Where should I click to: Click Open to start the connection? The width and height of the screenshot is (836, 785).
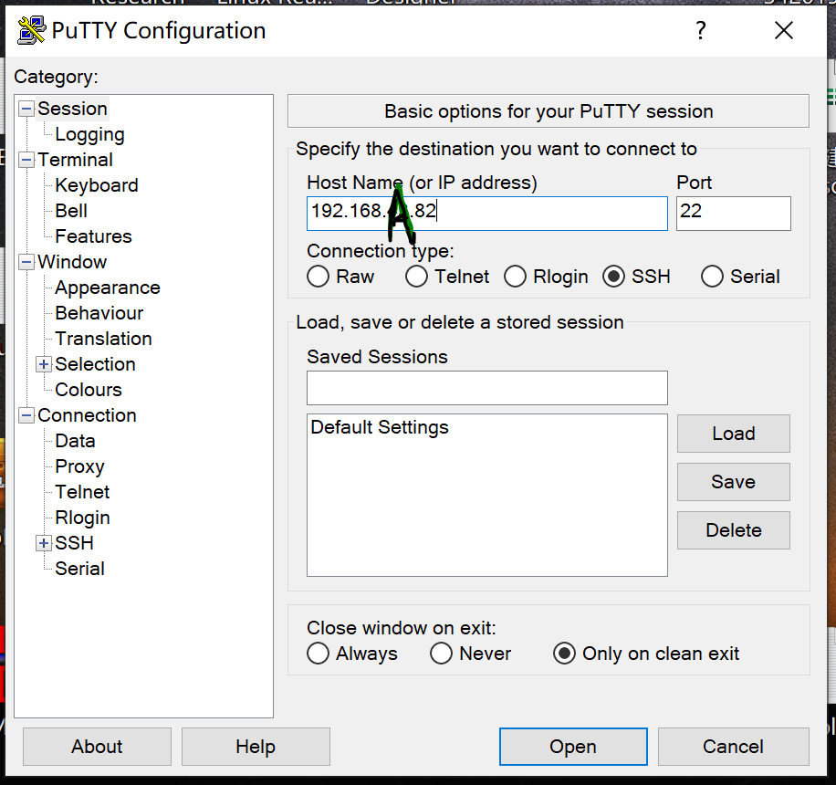click(573, 747)
